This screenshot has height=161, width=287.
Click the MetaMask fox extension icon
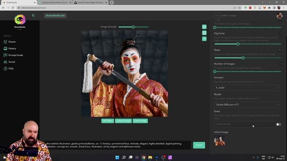[x=265, y=8]
